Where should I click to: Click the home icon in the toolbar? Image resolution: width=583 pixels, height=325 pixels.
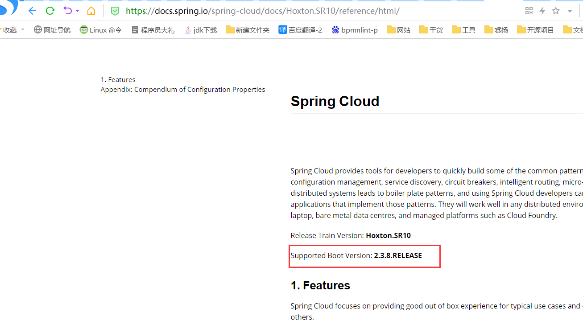pyautogui.click(x=92, y=11)
